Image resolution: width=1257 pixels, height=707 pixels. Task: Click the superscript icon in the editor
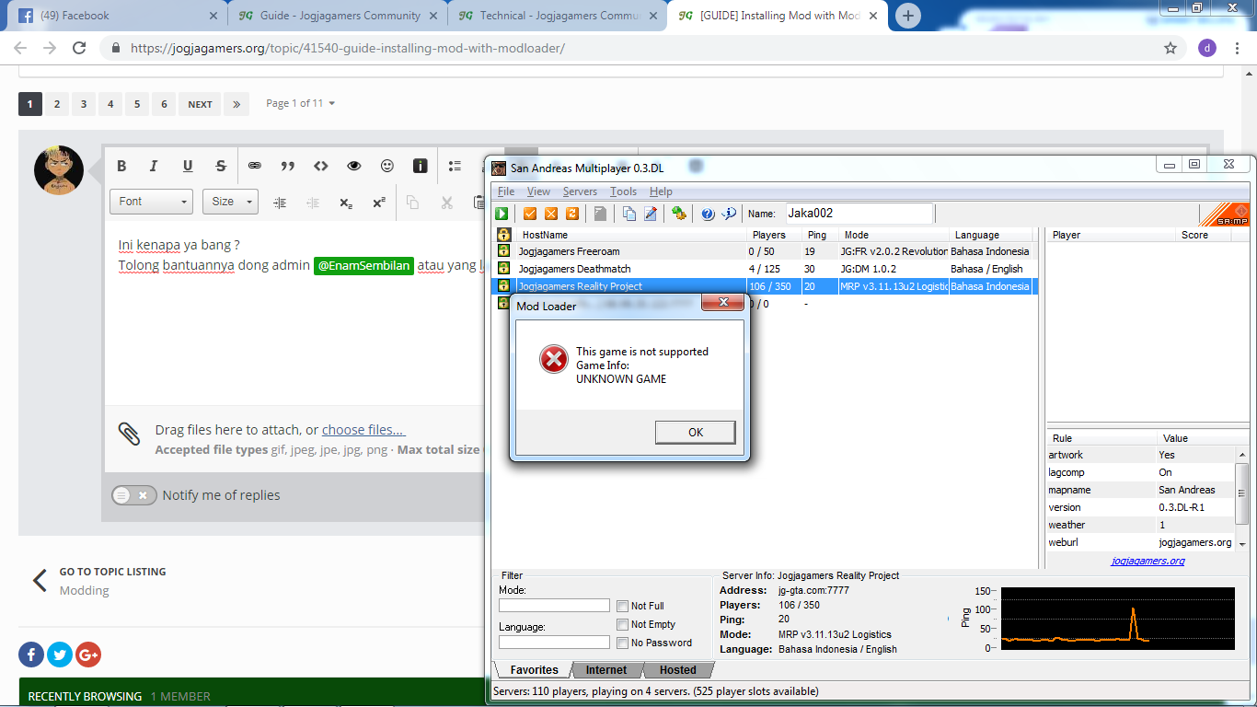[x=378, y=203]
